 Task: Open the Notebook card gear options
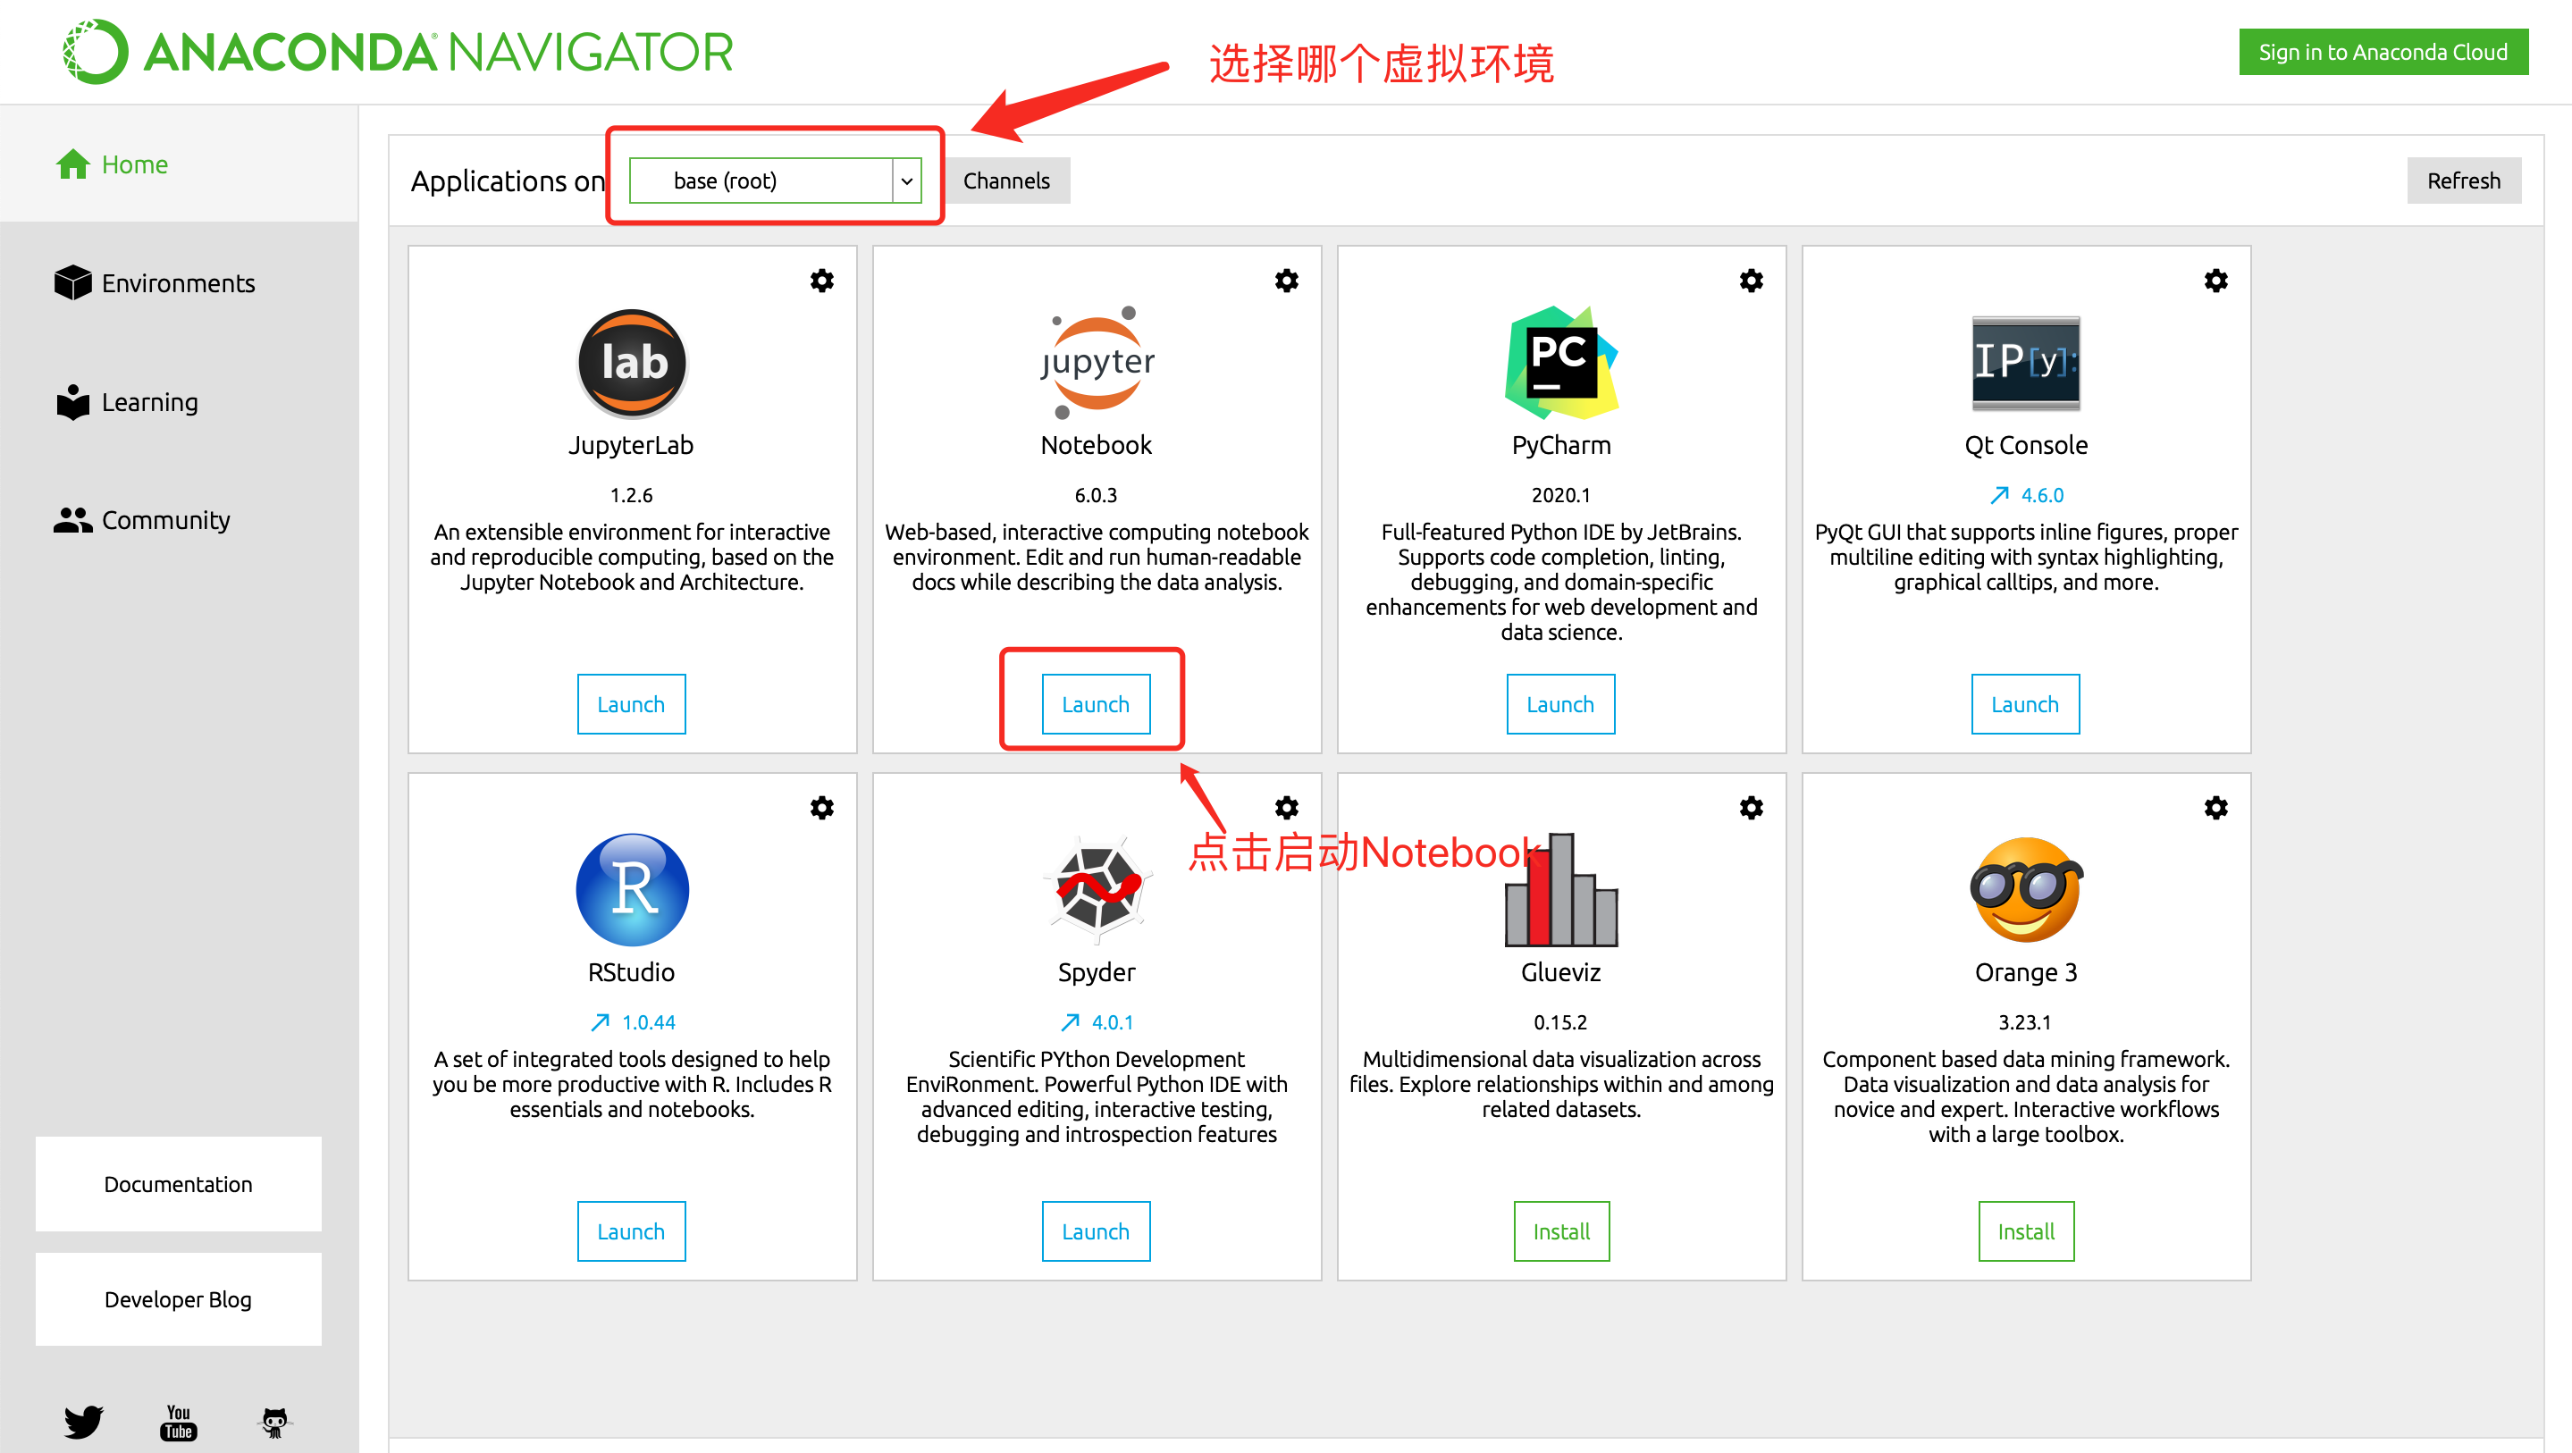pyautogui.click(x=1286, y=281)
